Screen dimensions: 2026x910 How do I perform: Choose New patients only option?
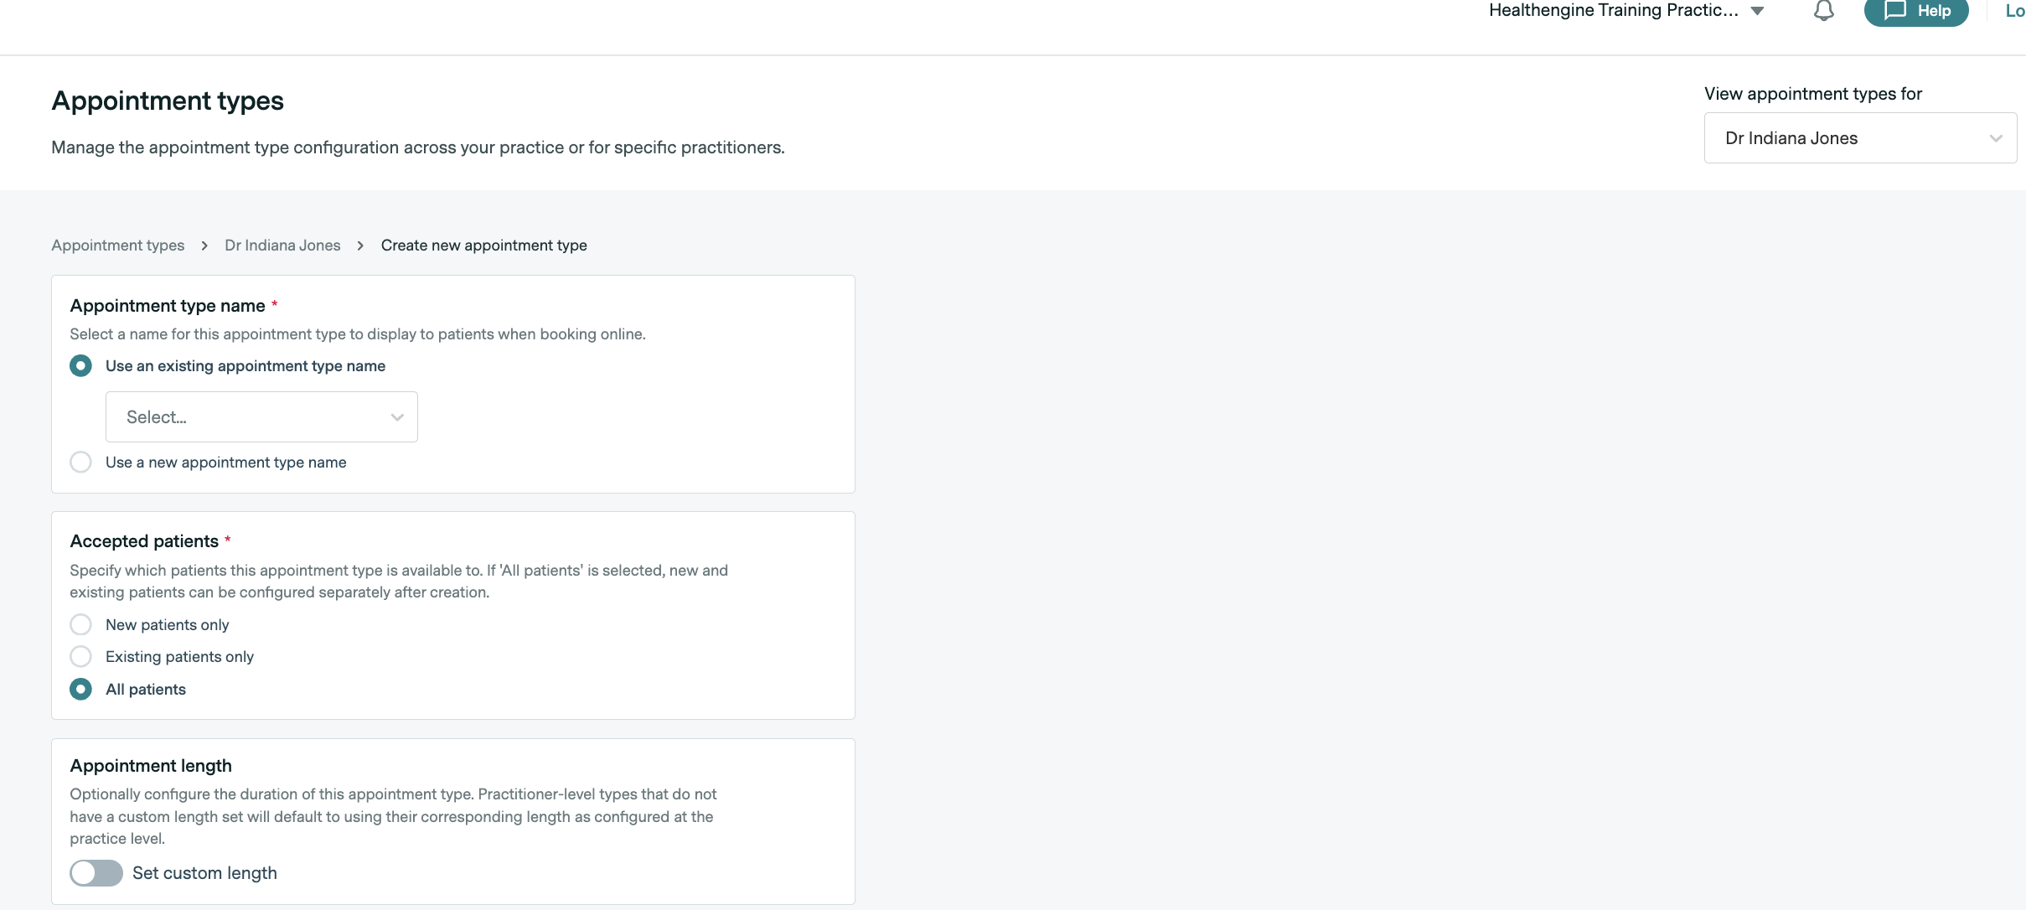[81, 625]
